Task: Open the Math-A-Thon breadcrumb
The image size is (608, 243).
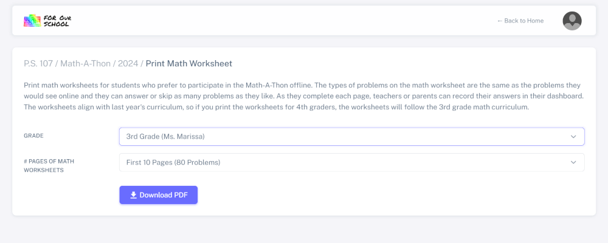Action: point(85,63)
